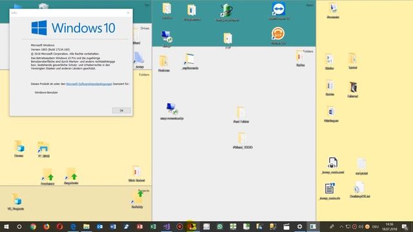
Task: Open the volume control in system tray
Action: 361,226
